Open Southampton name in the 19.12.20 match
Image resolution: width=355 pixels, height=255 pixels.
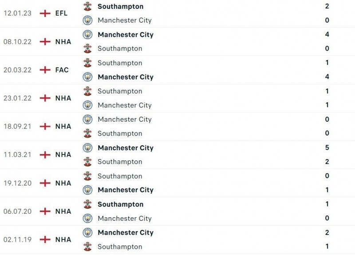(120, 176)
